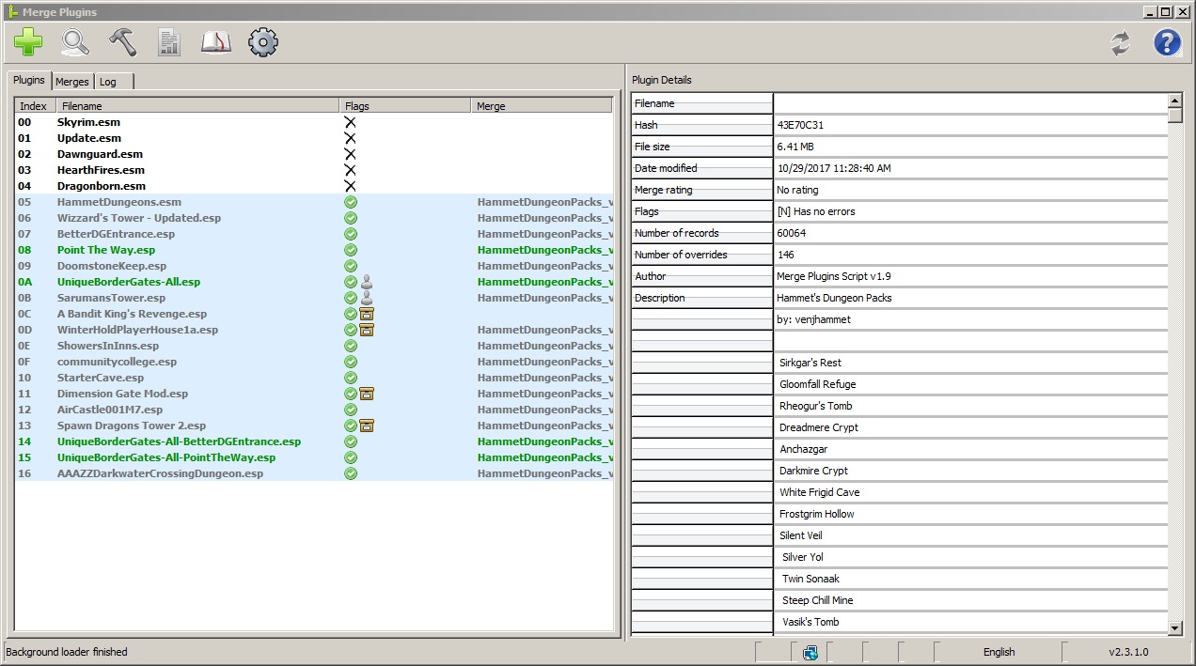Select the BetterDGEntrance.esp plugin

tap(314, 234)
